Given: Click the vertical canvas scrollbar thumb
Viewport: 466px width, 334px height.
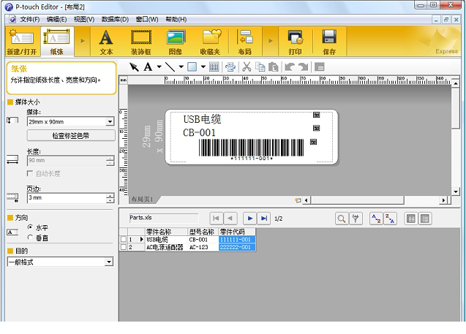Looking at the screenshot, I should [456, 108].
